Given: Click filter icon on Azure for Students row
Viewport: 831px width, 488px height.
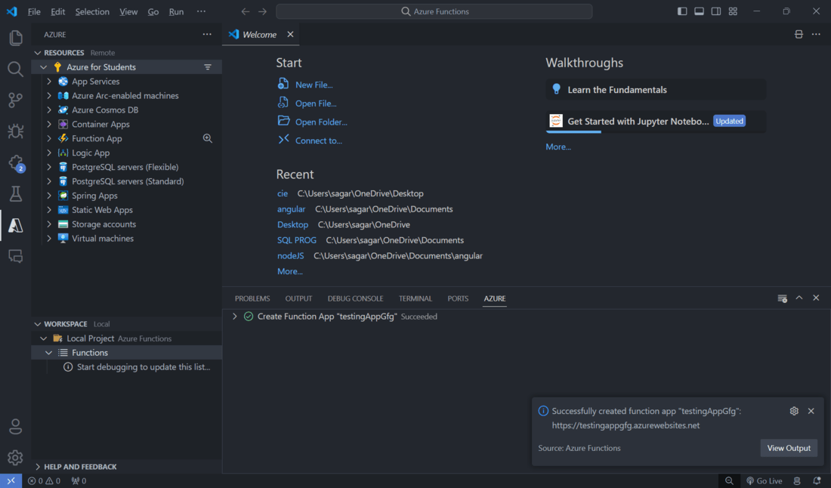Looking at the screenshot, I should [208, 67].
